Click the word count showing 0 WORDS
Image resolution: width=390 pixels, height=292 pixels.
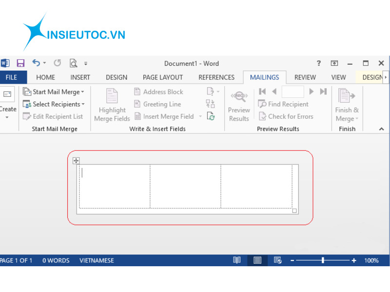click(x=56, y=260)
